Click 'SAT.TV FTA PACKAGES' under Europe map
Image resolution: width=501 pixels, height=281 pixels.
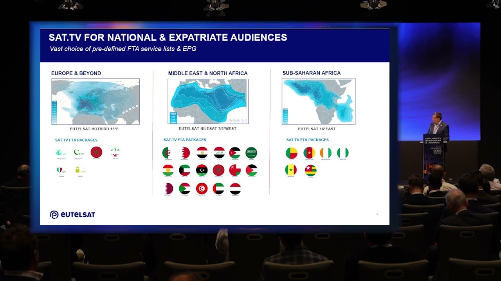[76, 140]
